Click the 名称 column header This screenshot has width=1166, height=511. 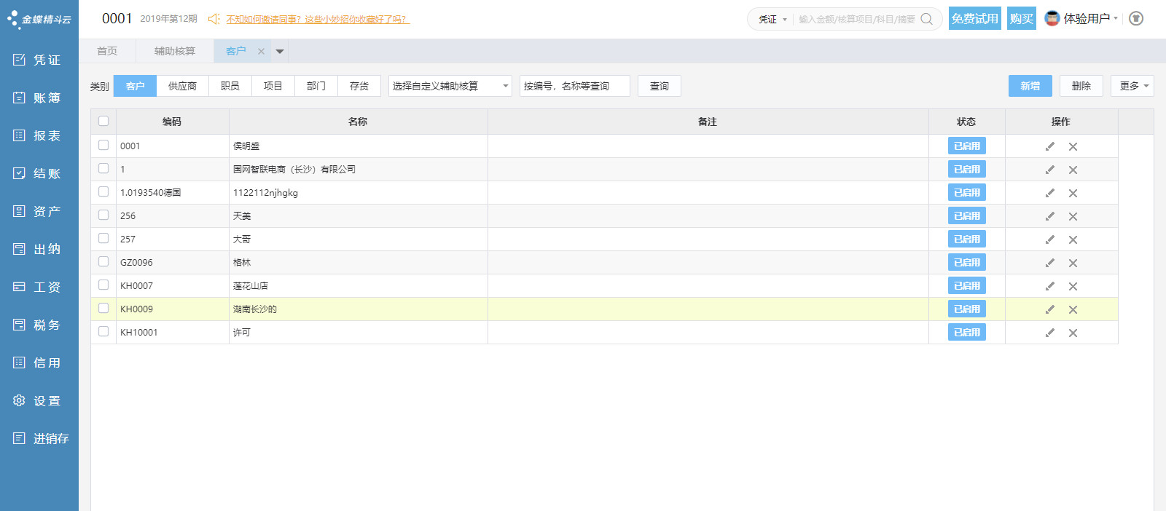pos(358,122)
